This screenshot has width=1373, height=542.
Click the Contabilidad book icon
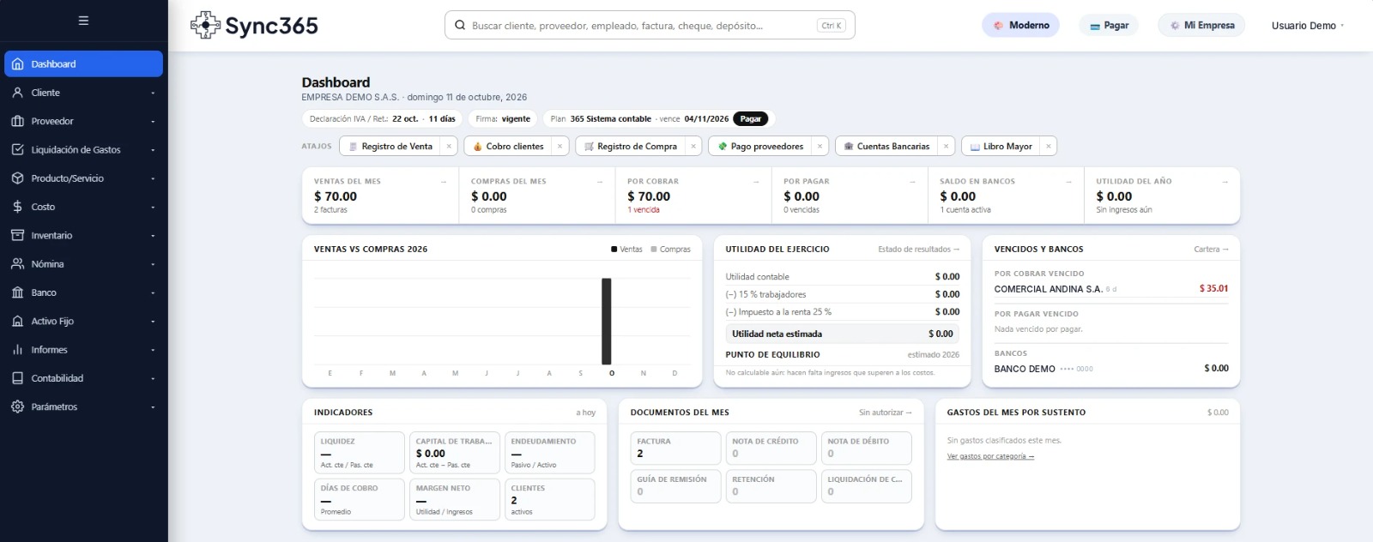(x=17, y=378)
